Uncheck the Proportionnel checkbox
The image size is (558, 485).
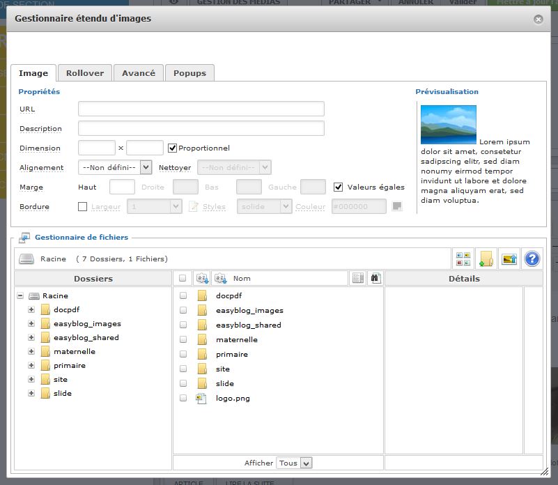[173, 148]
